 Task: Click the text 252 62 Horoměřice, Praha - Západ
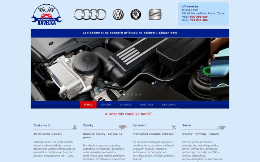tap(203, 13)
